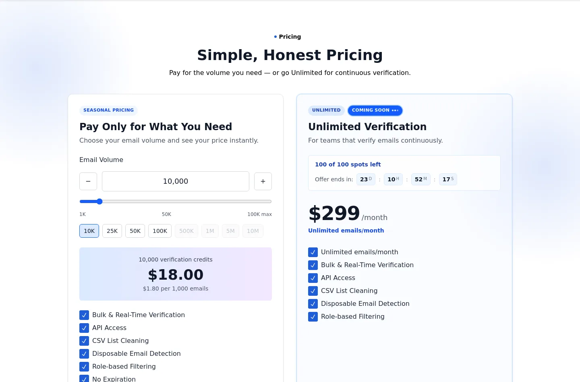Click the blue 'Unlimited emails/month' subheading

tap(346, 230)
